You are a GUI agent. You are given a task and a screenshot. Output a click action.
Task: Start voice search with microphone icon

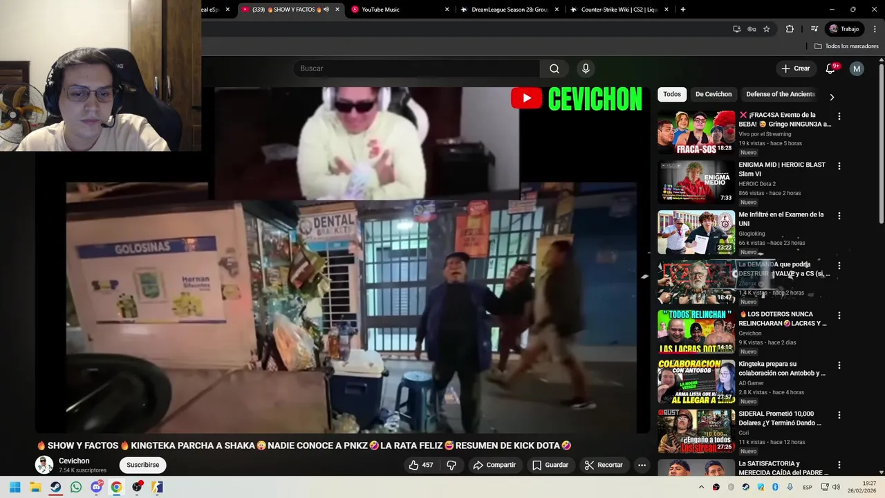pyautogui.click(x=586, y=68)
